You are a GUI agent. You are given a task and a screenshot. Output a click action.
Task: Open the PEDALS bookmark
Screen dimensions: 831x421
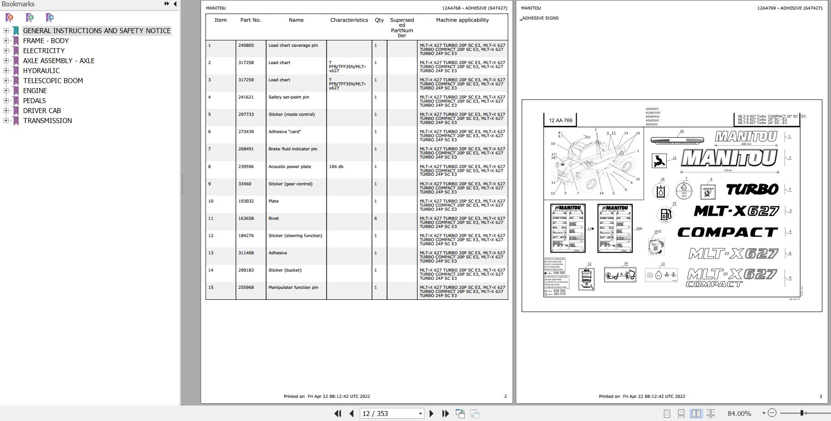(35, 101)
